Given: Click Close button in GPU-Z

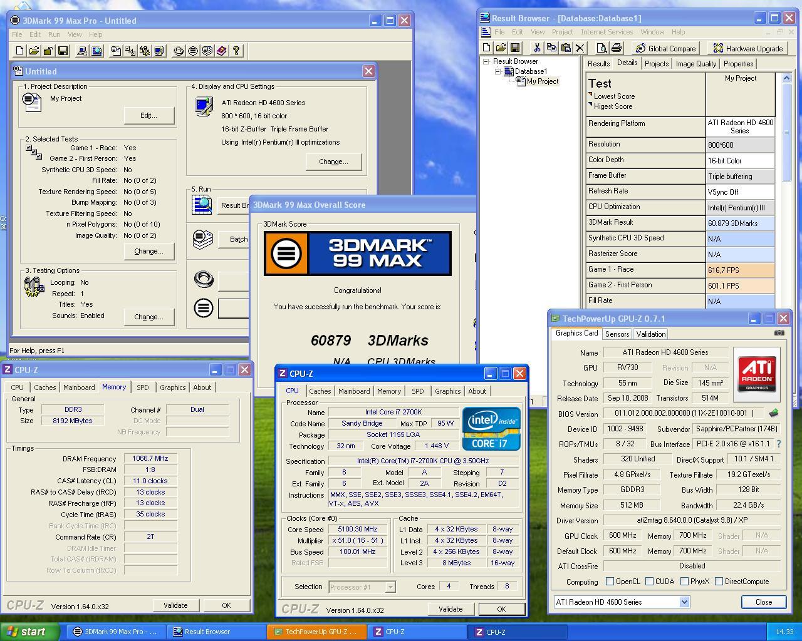Looking at the screenshot, I should (764, 602).
